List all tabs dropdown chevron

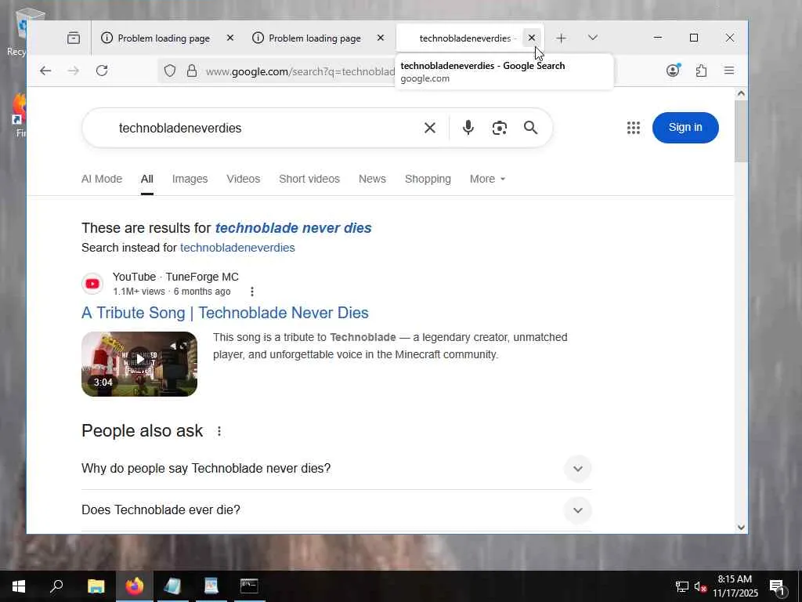click(x=593, y=38)
